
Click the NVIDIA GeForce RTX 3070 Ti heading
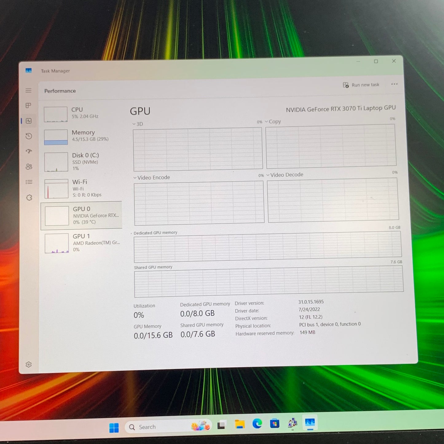point(341,109)
